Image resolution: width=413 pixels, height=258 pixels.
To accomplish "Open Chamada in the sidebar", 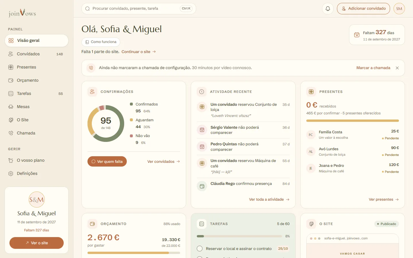I will pos(36,133).
